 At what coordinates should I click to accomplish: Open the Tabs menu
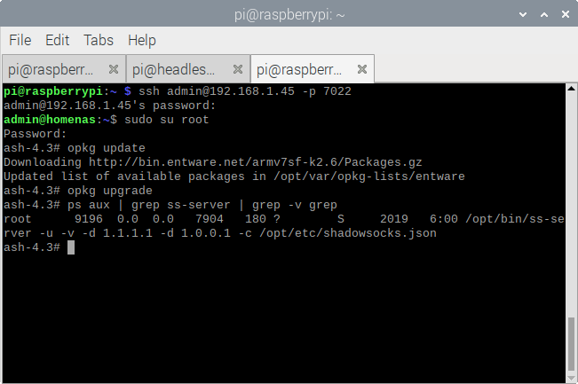[x=99, y=40]
